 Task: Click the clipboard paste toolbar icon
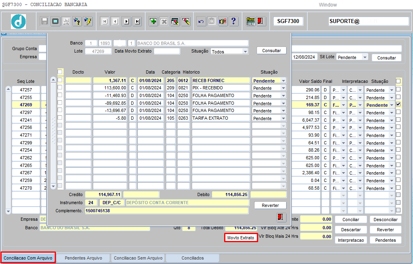pos(212,21)
